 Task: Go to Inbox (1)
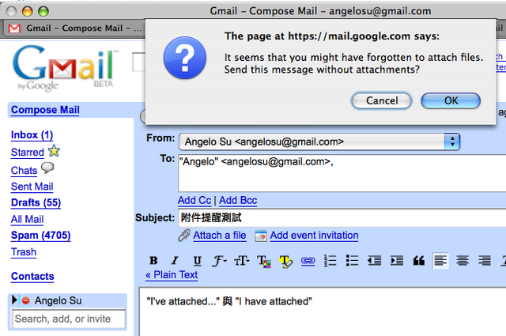pyautogui.click(x=32, y=135)
